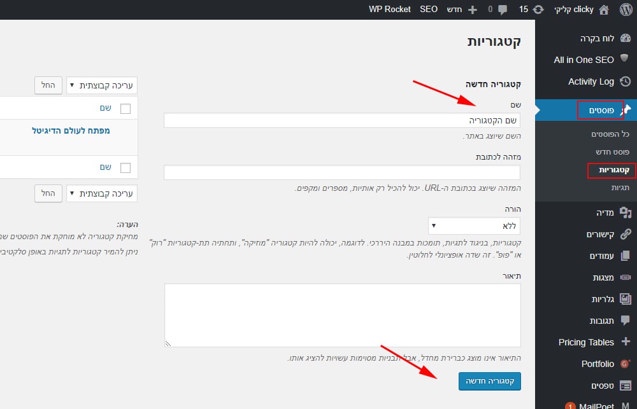Click the links chain icon
637x409 pixels.
[626, 234]
